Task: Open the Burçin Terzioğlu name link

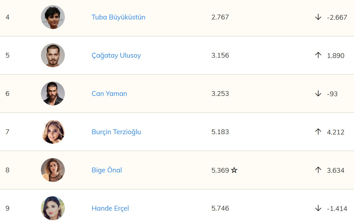Action: (x=116, y=132)
